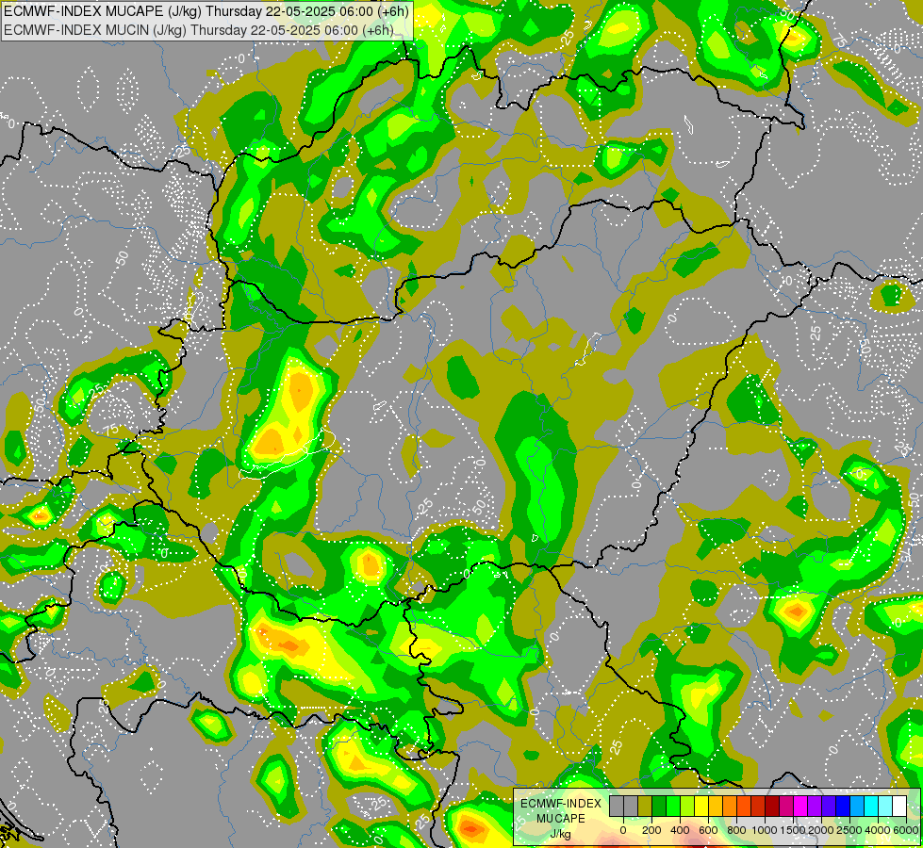Click the pure blue legend swatch before 2500
The height and width of the screenshot is (848, 923).
(844, 806)
